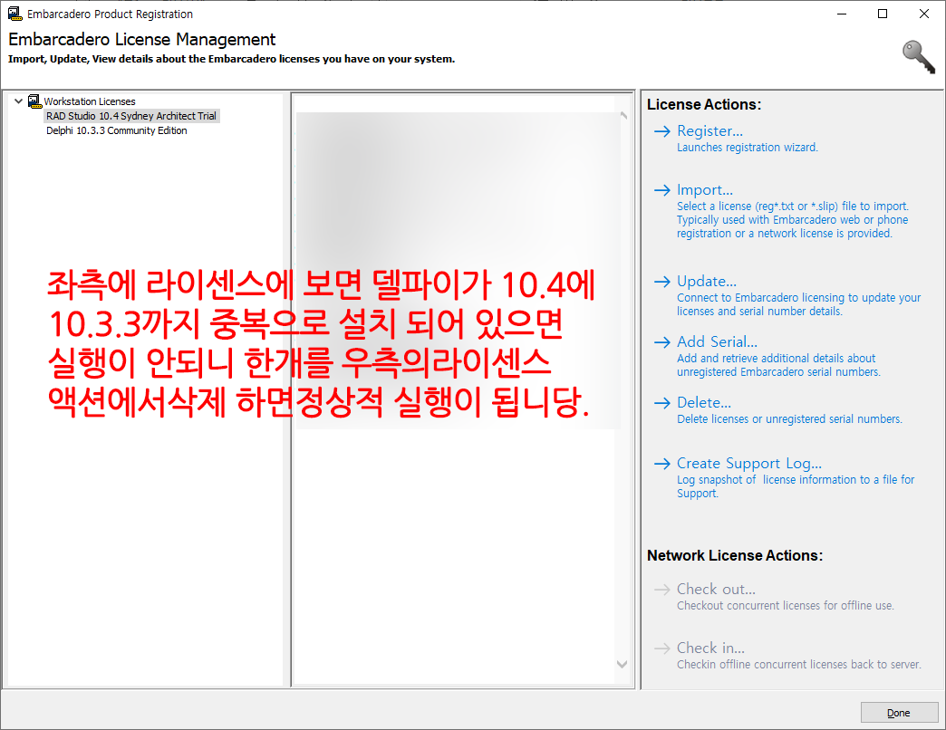Screen dimensions: 946x730
Task: Click the greyed Check out arrow icon
Action: click(x=661, y=589)
